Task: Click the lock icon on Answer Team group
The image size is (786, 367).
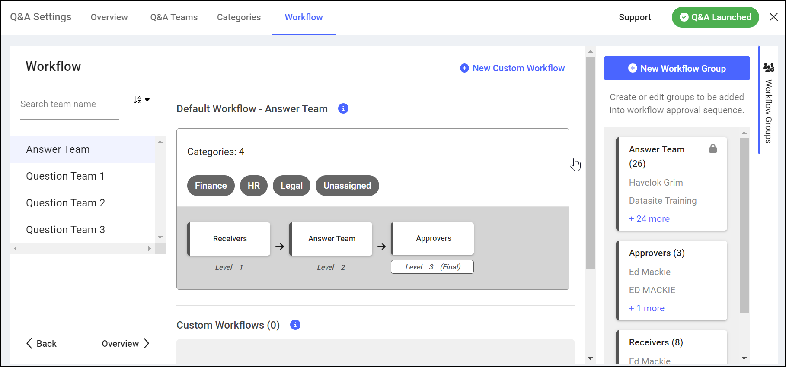Action: [713, 149]
